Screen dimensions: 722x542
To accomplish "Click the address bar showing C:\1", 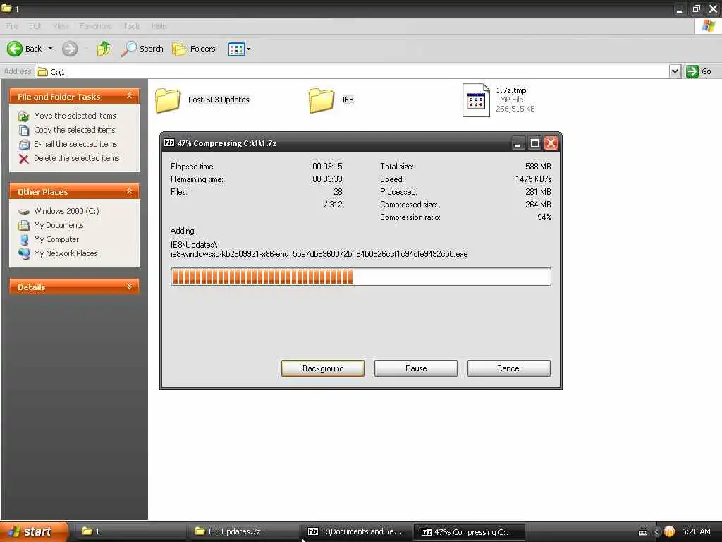I will [x=353, y=71].
